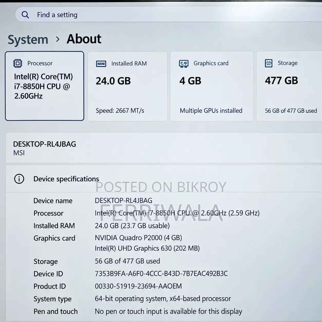Image resolution: width=322 pixels, height=322 pixels.
Task: Click the 4 GB graphics value
Action: tap(190, 81)
